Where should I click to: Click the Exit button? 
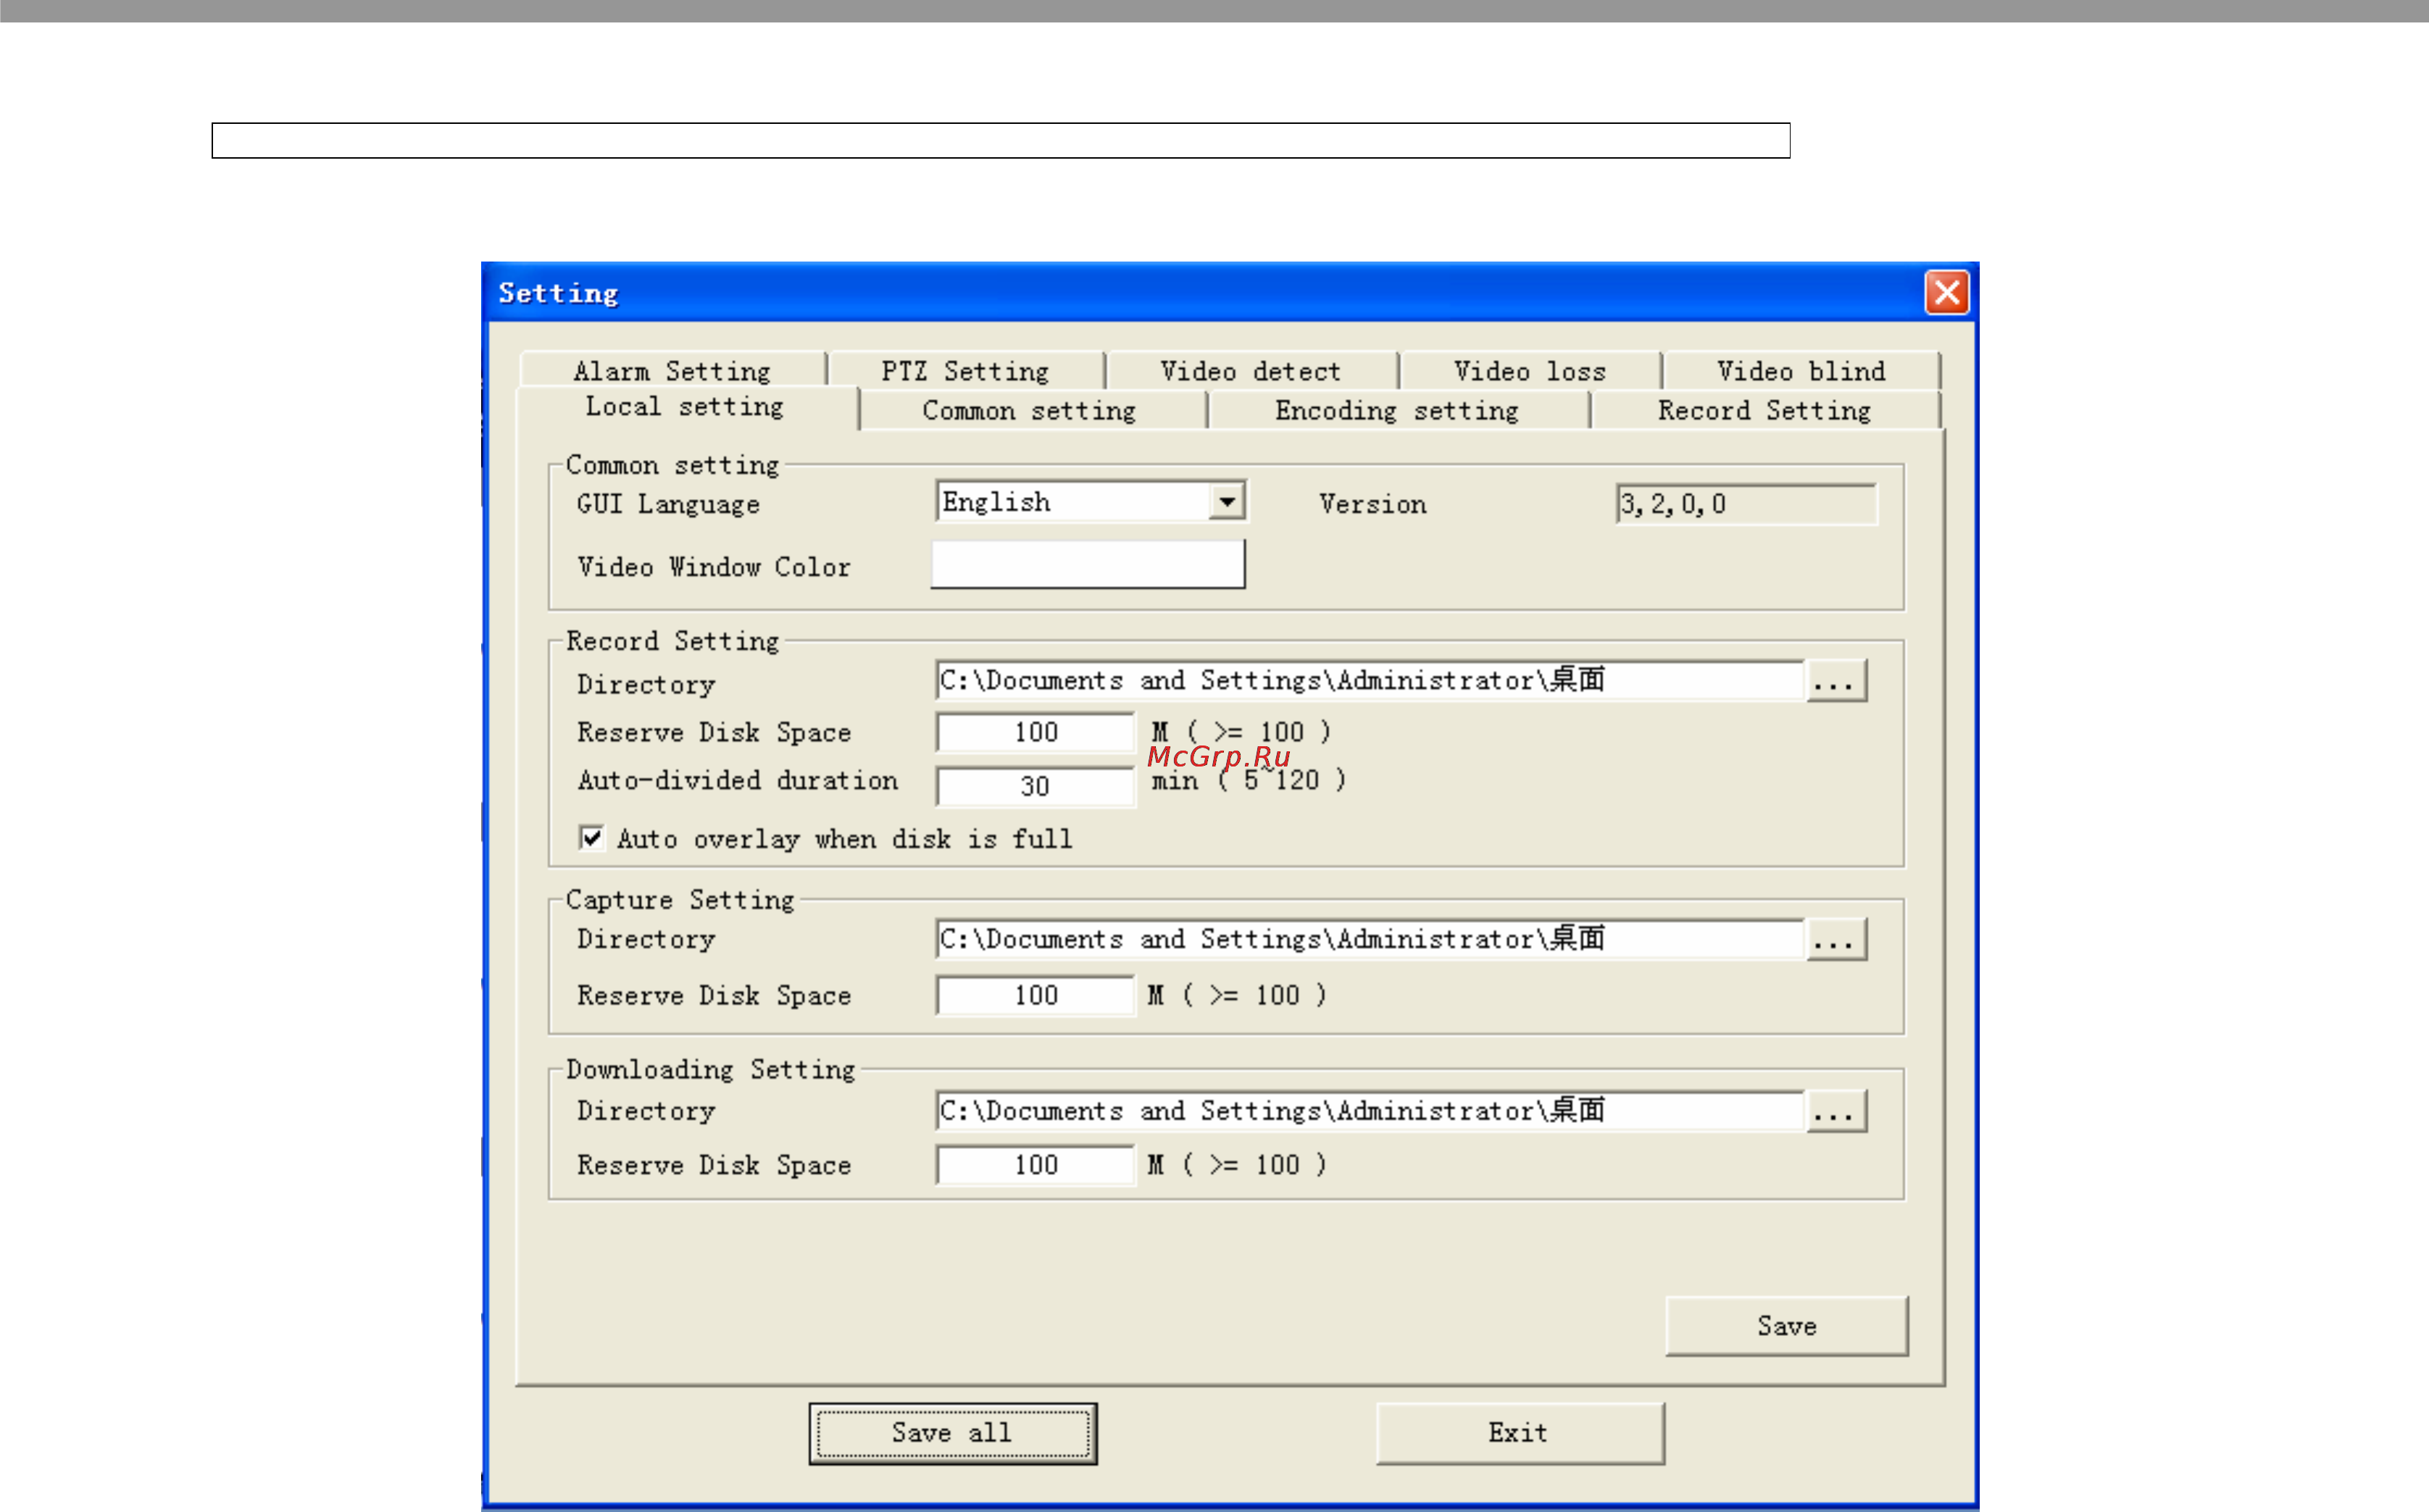click(x=1520, y=1434)
